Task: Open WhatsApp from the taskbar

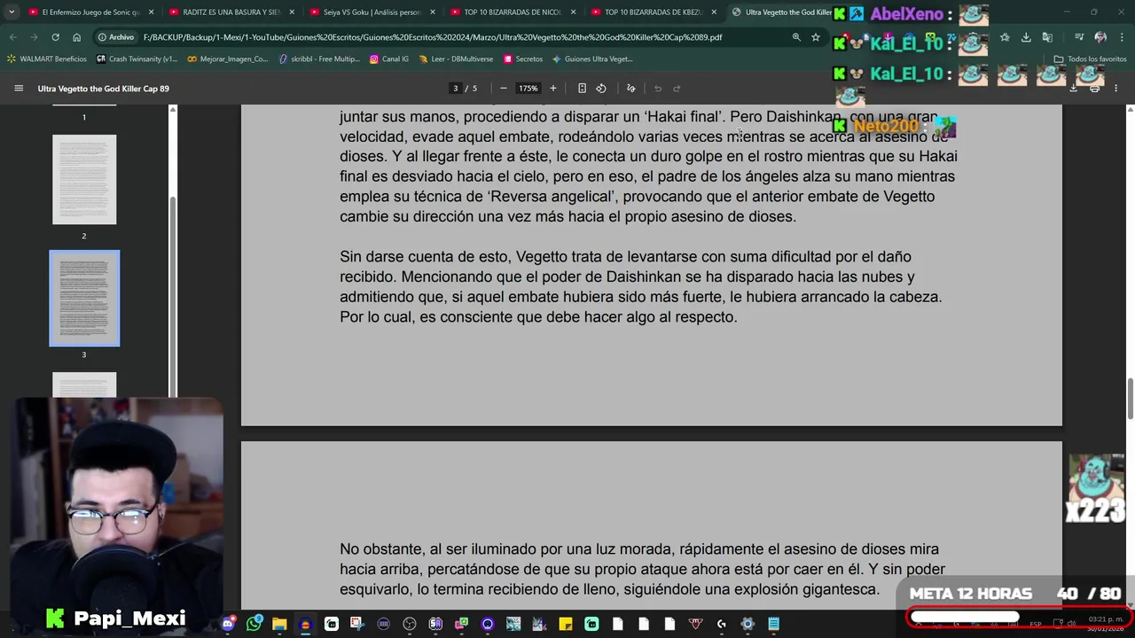Action: (x=254, y=624)
